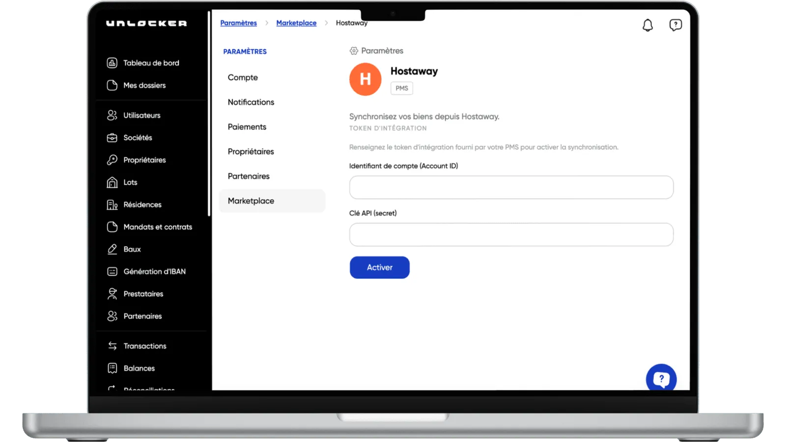Click the Résidences building icon

[x=112, y=204]
